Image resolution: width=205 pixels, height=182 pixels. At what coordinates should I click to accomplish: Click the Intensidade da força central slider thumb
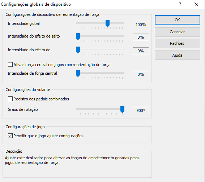(x=78, y=73)
